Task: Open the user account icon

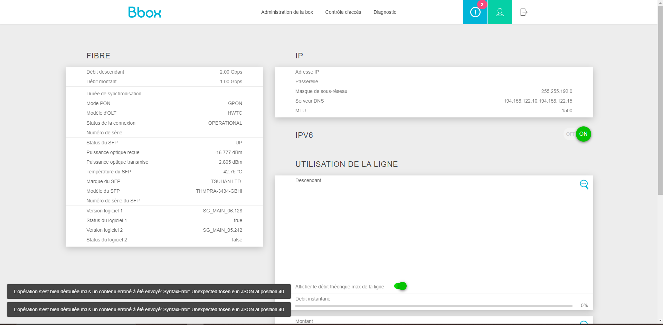Action: (x=500, y=12)
